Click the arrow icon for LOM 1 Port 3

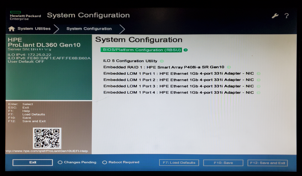(258, 86)
